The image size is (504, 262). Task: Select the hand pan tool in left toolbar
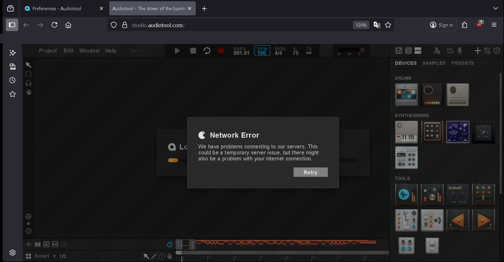(x=28, y=92)
